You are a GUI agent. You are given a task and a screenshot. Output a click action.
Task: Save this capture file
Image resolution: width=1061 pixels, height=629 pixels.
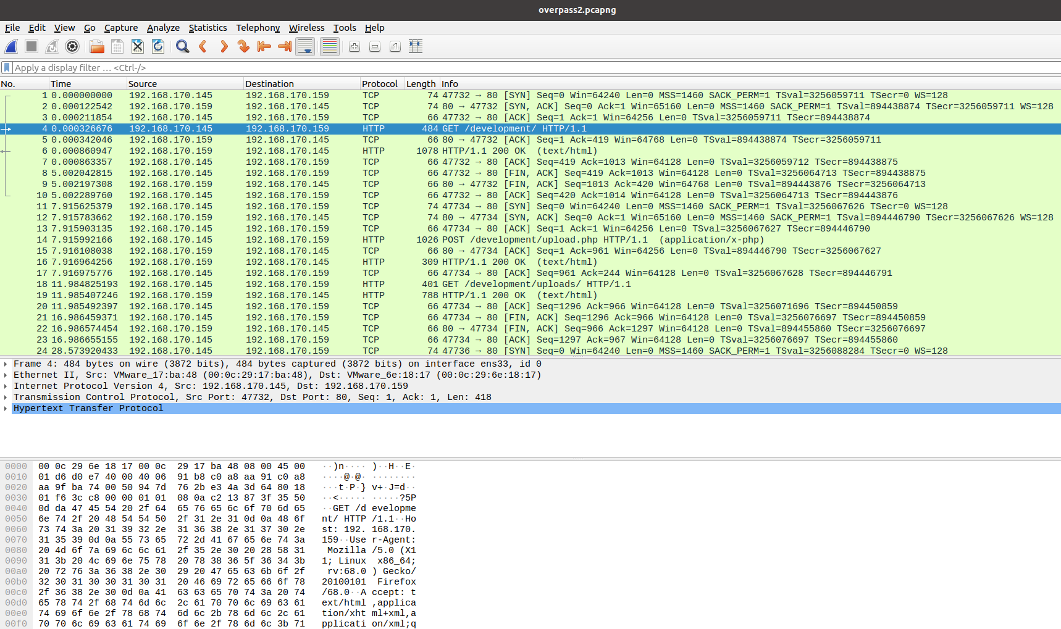pyautogui.click(x=117, y=46)
